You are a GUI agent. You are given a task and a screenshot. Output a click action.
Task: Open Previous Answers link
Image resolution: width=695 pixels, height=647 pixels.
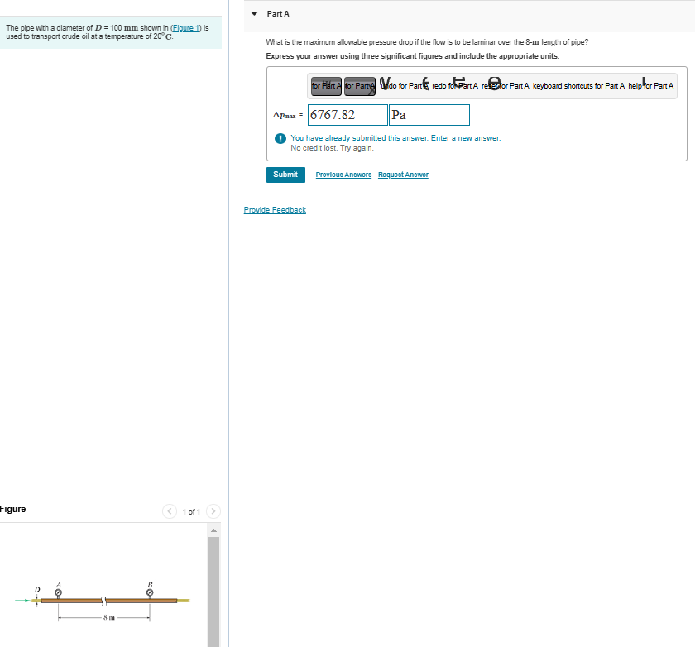click(x=343, y=175)
